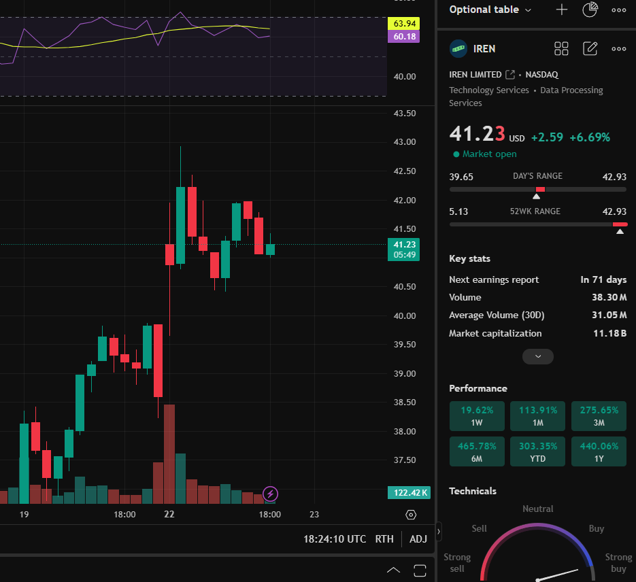
Task: Open the pie chart advanced view icon
Action: (x=590, y=10)
